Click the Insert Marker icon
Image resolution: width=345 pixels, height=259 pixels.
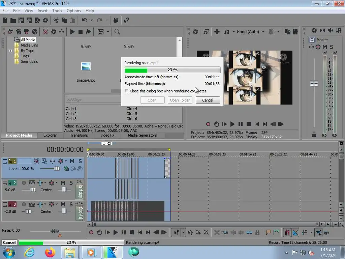point(268,232)
